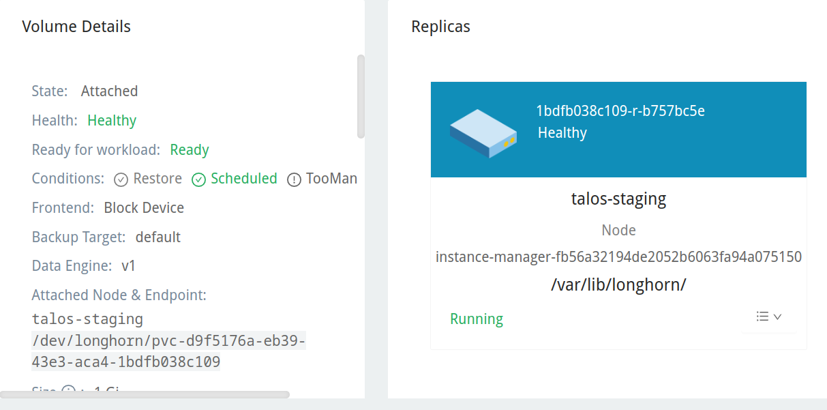
Task: Click the Replicas panel heading
Action: point(440,27)
